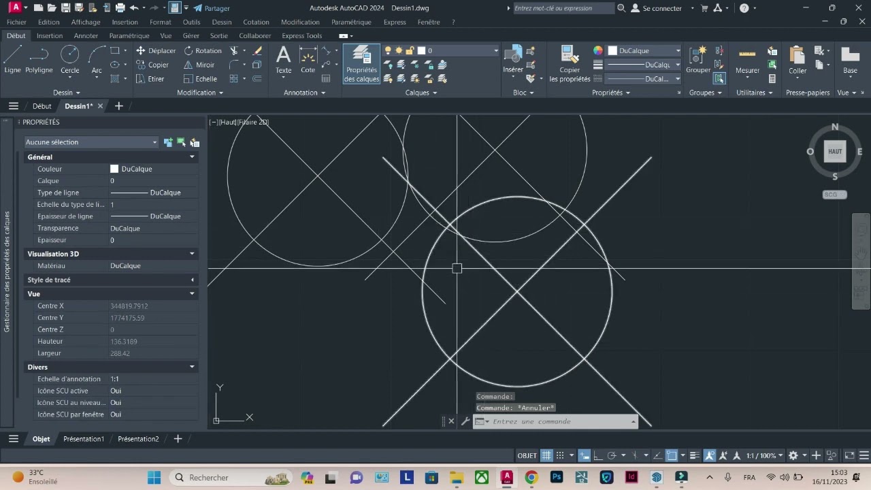Switch to the Début document tab

coord(42,106)
